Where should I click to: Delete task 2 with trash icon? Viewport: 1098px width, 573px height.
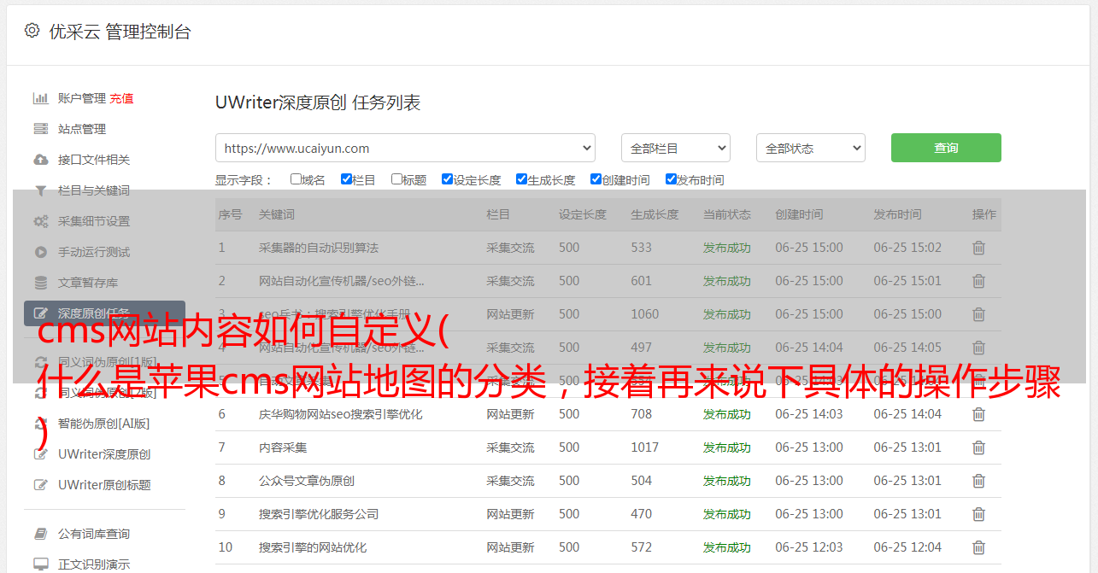(979, 281)
